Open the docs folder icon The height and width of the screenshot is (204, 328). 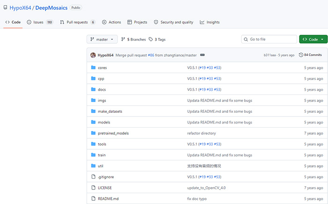point(93,89)
